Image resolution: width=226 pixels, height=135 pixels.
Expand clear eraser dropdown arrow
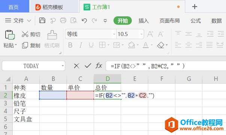pyautogui.click(x=167, y=45)
